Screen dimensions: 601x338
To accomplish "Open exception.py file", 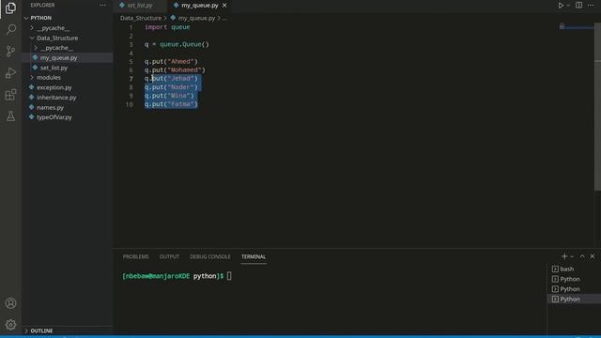I will tap(54, 87).
